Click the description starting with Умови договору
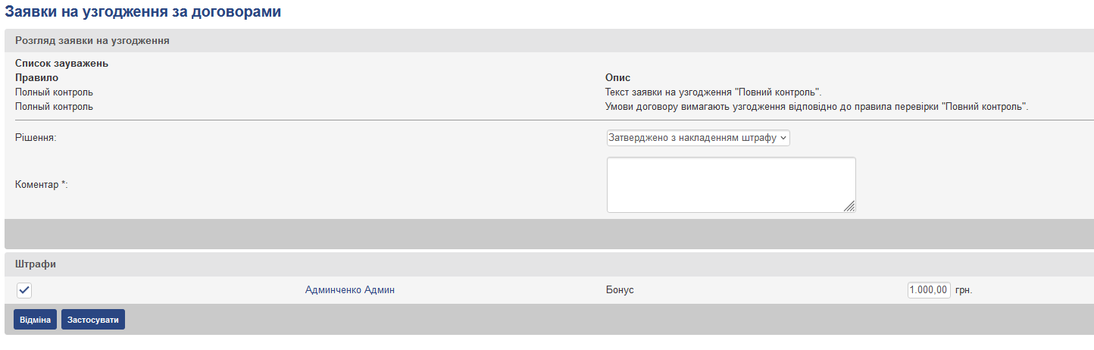Screen dimensions: 1094x350 (816, 107)
